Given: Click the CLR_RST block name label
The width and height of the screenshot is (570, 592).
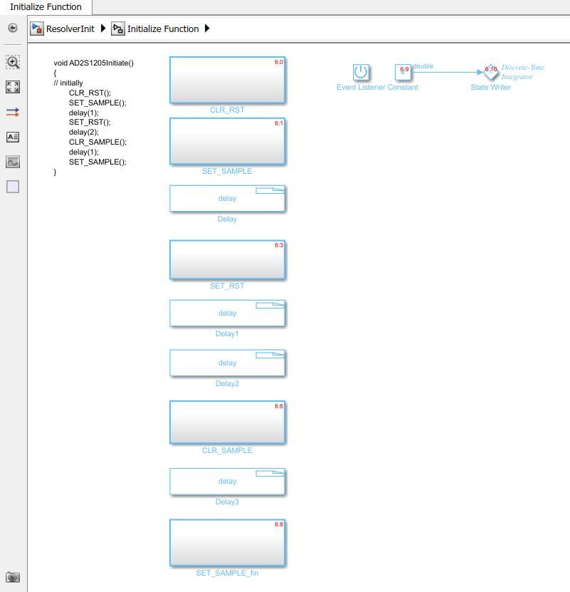Looking at the screenshot, I should pos(227,110).
